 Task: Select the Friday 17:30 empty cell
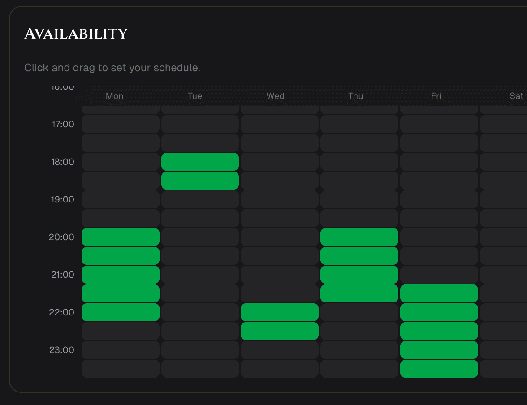tap(439, 143)
